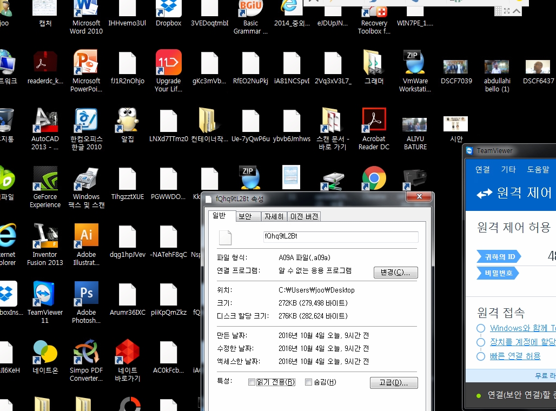
Task: Open the 연결 menu in TeamViewer
Action: click(x=482, y=169)
